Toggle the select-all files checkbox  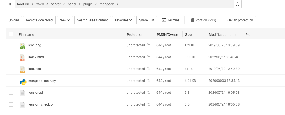11,34
